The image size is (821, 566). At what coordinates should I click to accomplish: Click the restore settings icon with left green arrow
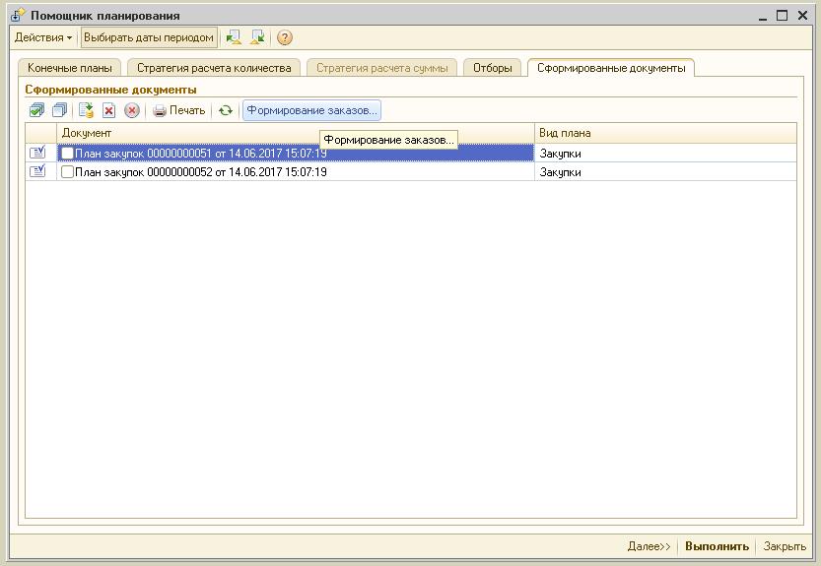(234, 37)
